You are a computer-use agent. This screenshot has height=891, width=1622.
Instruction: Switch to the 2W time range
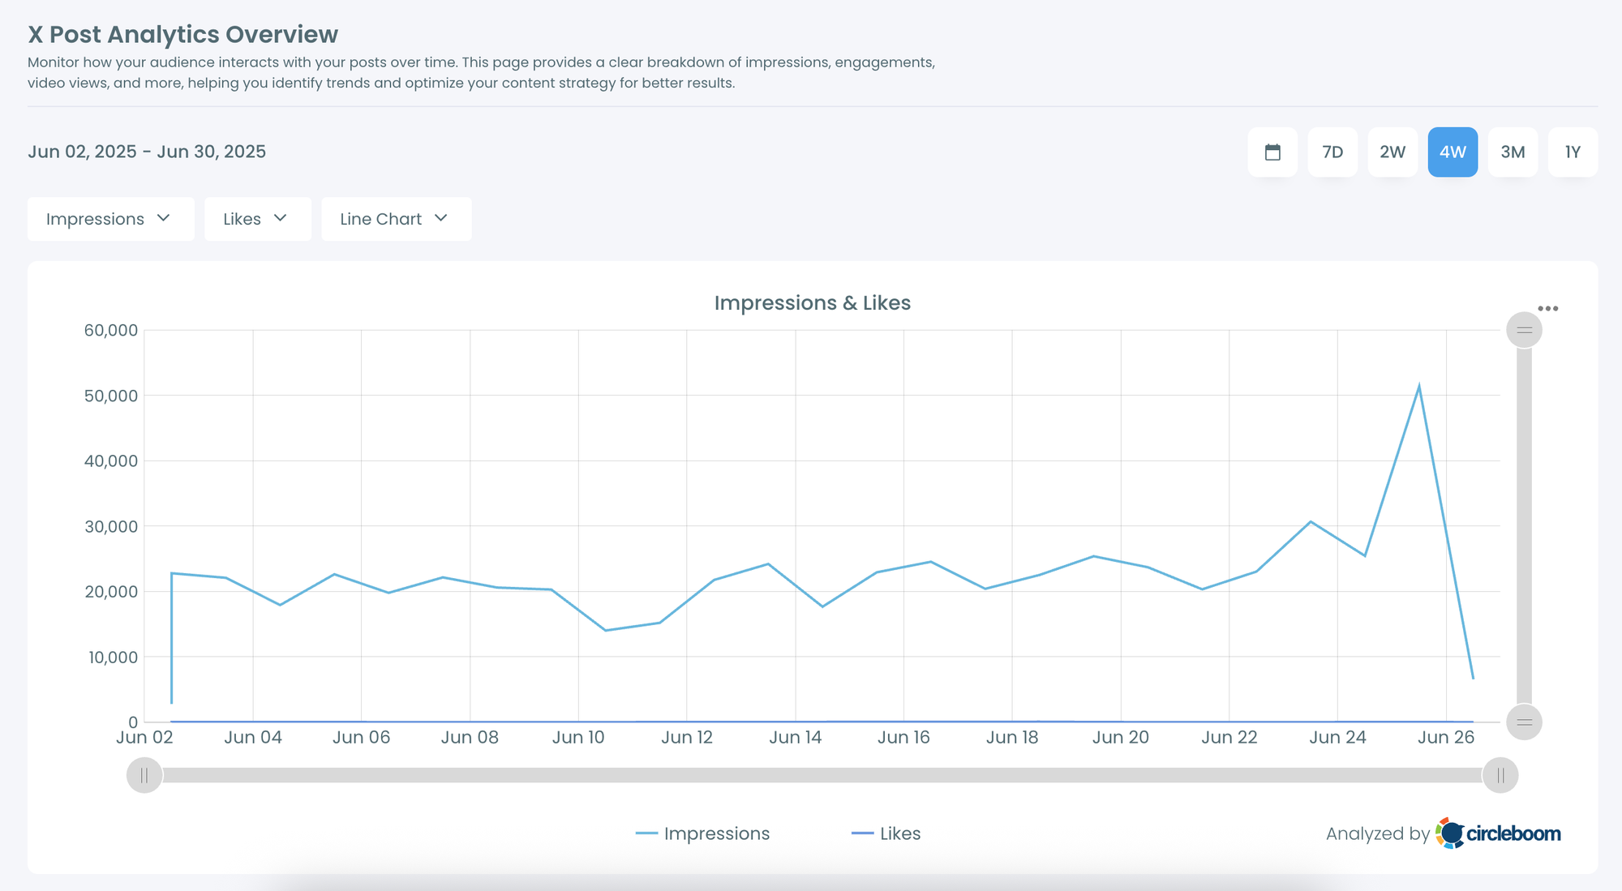click(1392, 152)
